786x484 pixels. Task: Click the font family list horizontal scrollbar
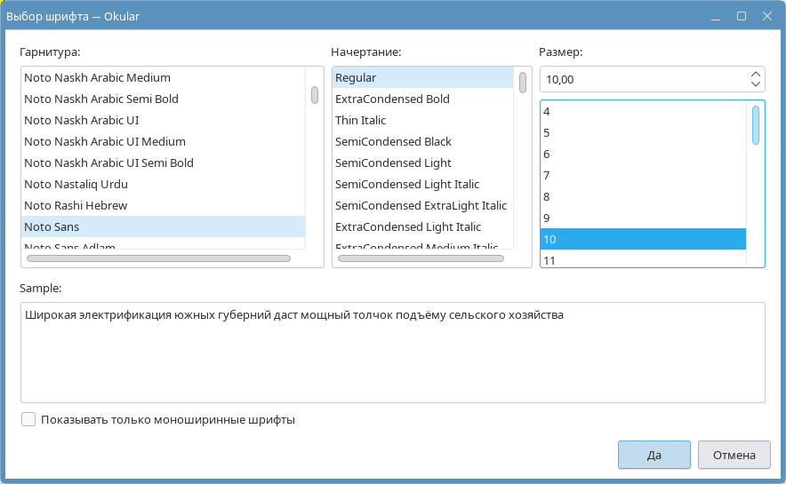[159, 258]
